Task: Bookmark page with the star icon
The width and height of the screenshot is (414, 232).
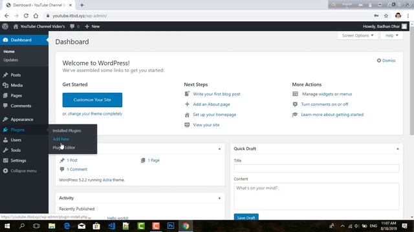Action: (386, 15)
